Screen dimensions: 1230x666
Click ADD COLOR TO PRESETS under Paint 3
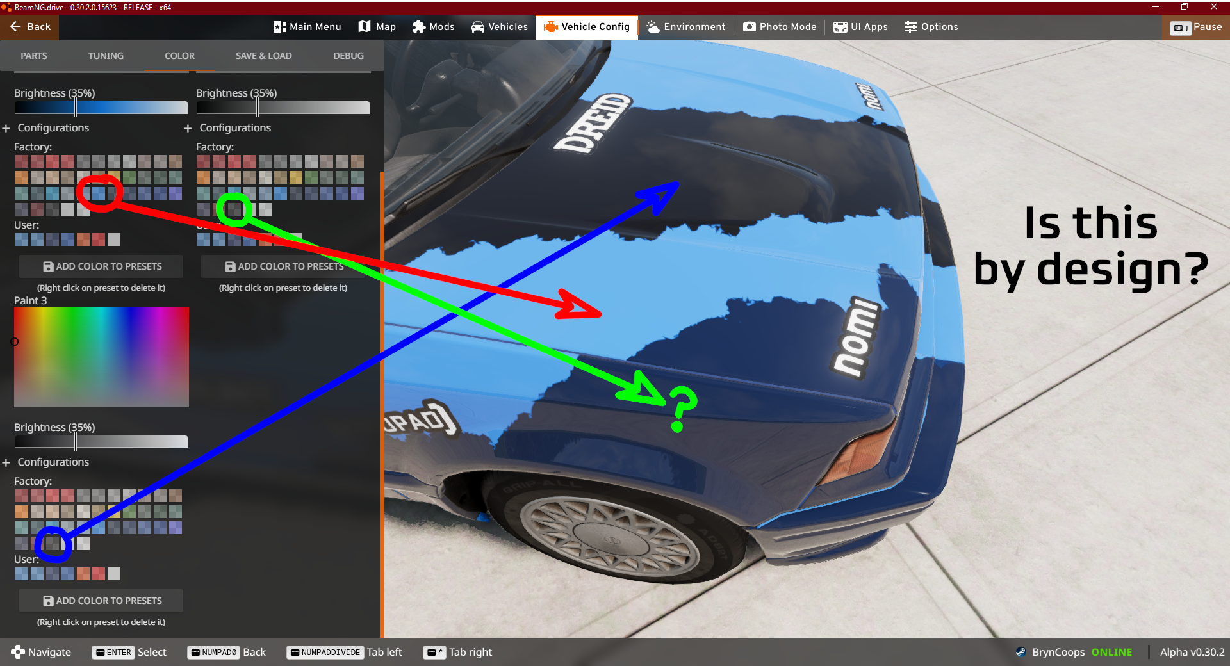pos(101,601)
